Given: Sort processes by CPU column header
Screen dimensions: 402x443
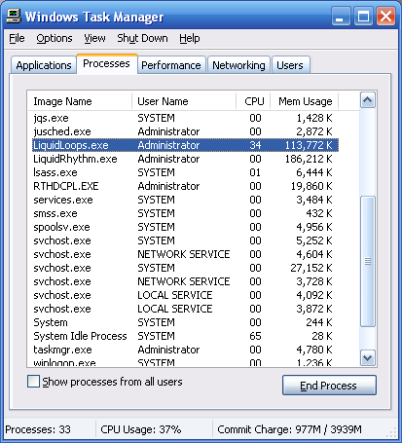Looking at the screenshot, I should pos(253,101).
